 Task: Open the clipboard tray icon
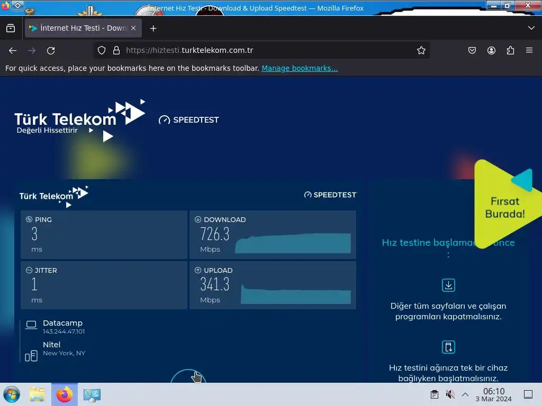coord(435,394)
